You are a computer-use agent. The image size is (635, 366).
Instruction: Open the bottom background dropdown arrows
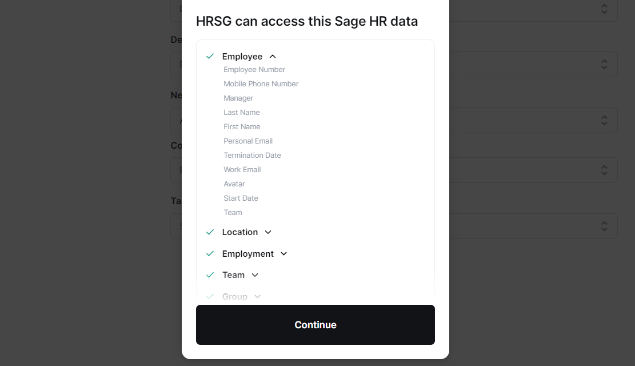(x=604, y=226)
